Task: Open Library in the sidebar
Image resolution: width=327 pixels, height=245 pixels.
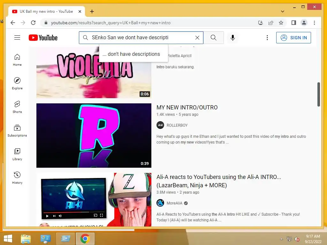Action: tap(17, 154)
